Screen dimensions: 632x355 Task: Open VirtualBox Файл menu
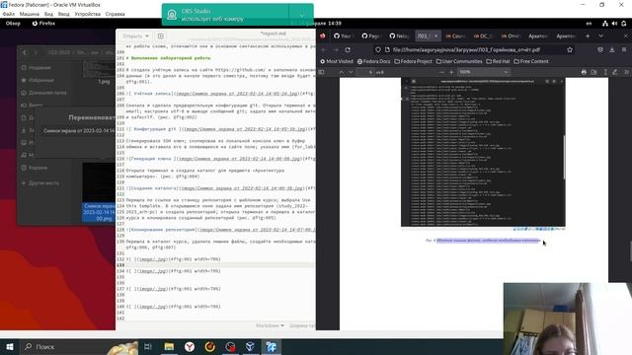9,14
